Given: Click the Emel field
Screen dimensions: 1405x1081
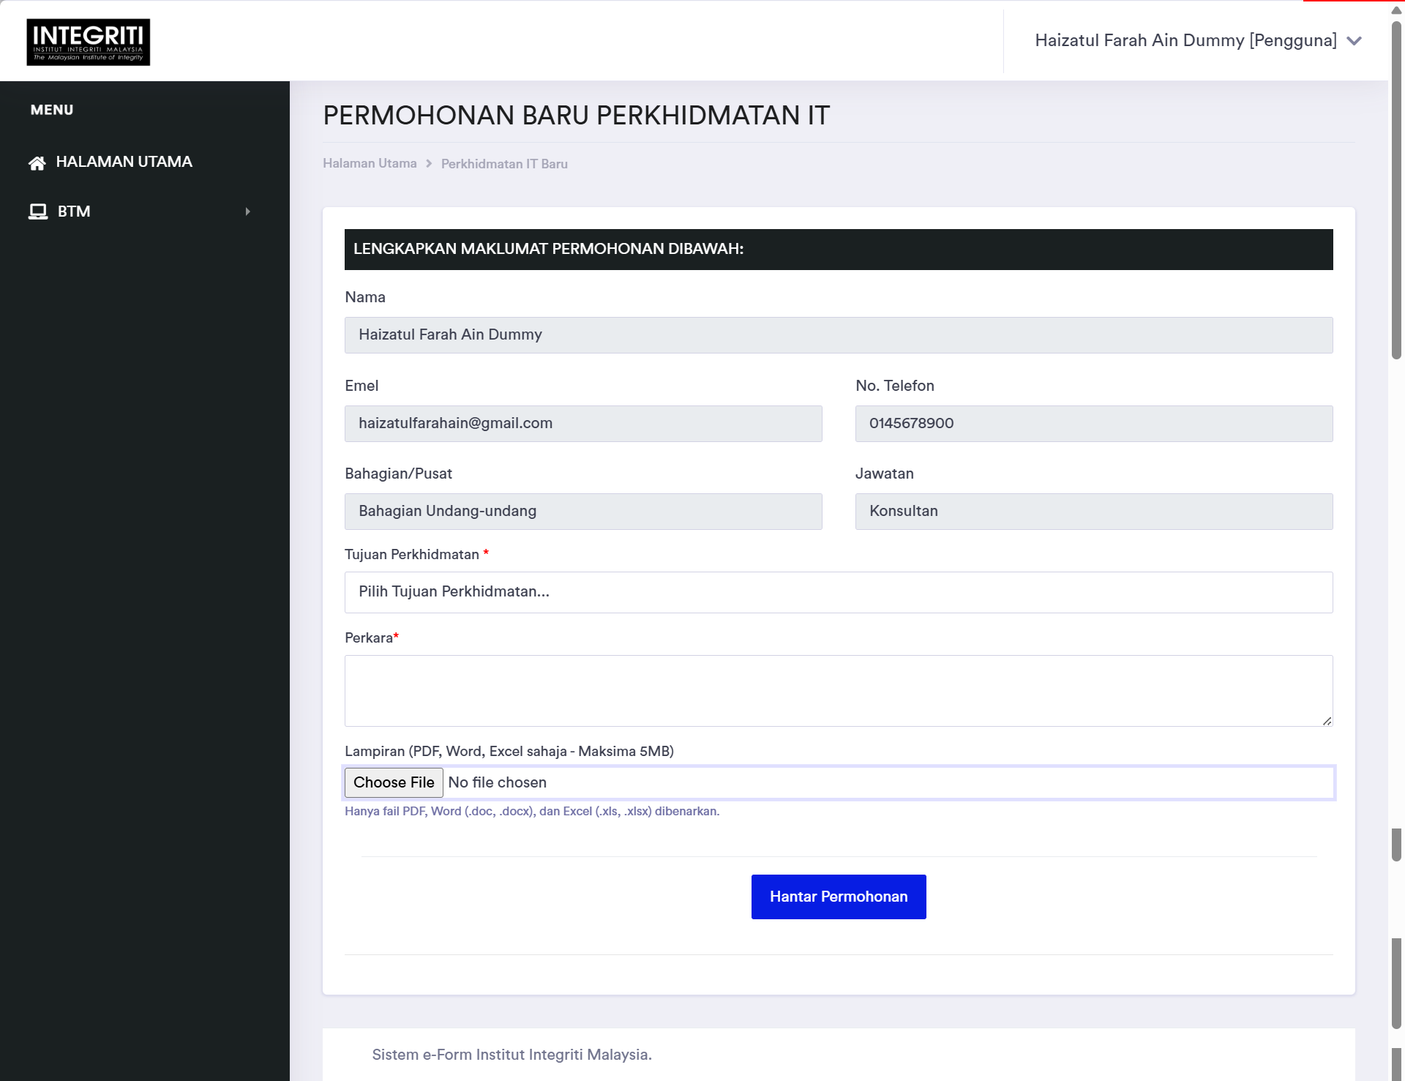Looking at the screenshot, I should pos(583,424).
